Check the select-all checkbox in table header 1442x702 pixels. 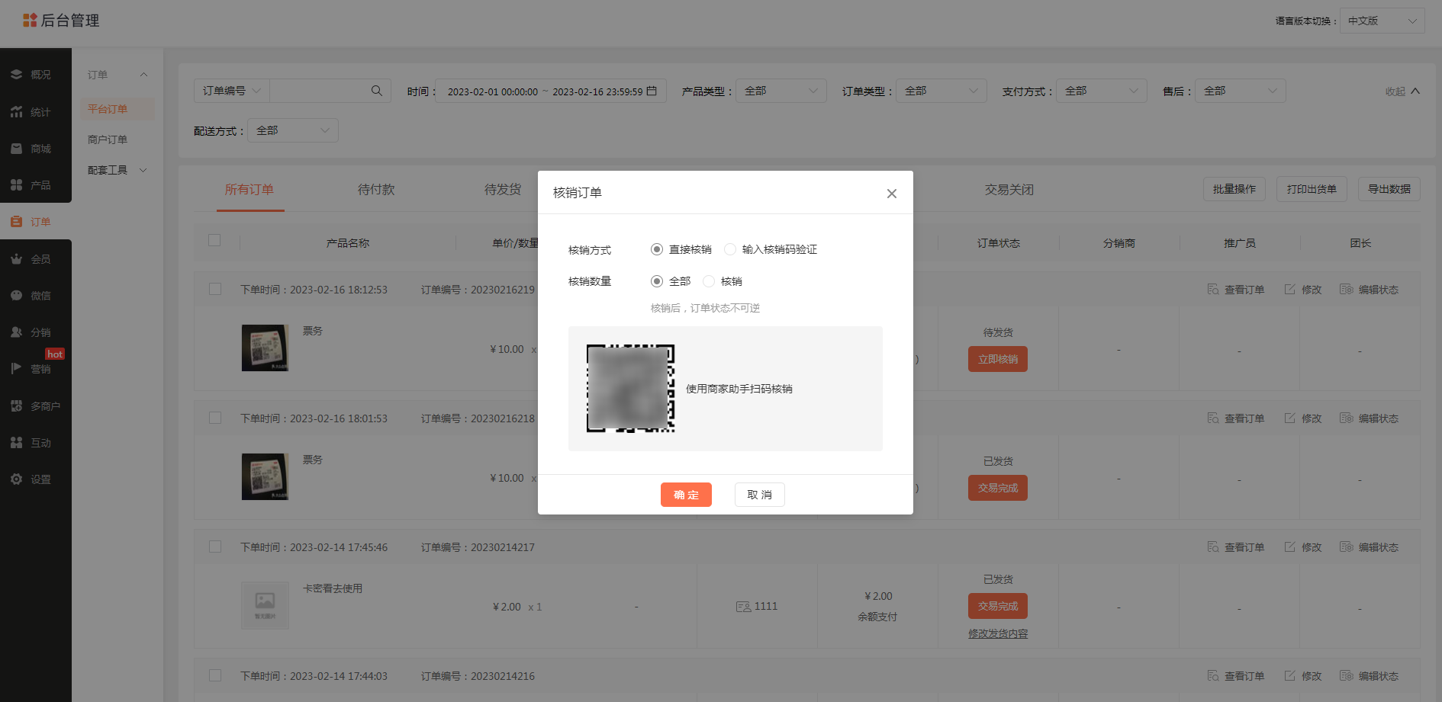(x=214, y=240)
